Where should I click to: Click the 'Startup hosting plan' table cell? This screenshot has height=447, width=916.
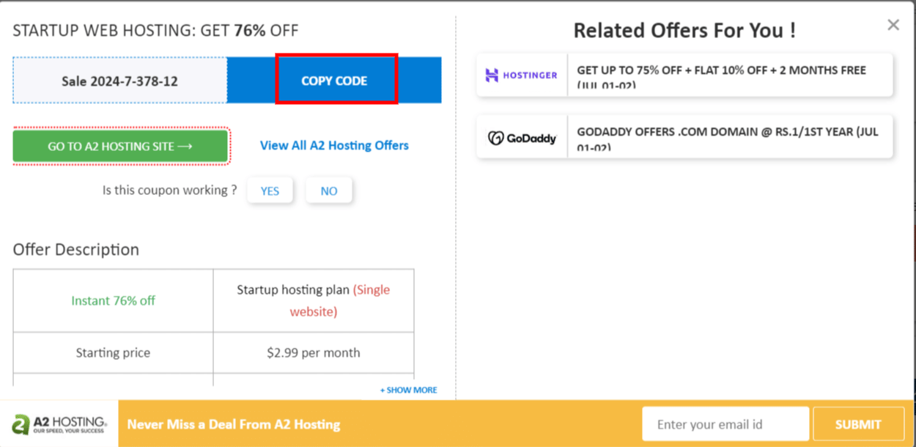click(313, 300)
